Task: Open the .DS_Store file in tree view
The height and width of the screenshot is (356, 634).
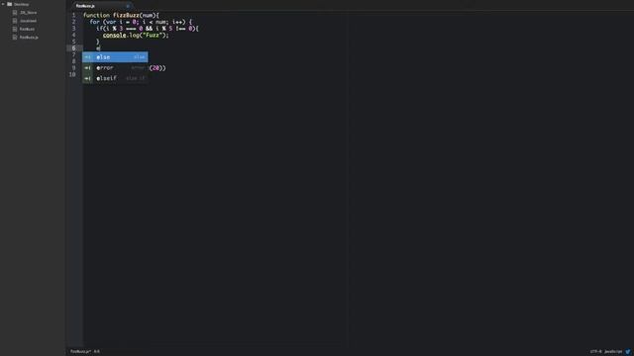Action: [x=29, y=13]
